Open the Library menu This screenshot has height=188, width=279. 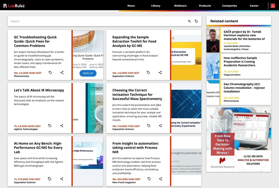(x=156, y=6)
